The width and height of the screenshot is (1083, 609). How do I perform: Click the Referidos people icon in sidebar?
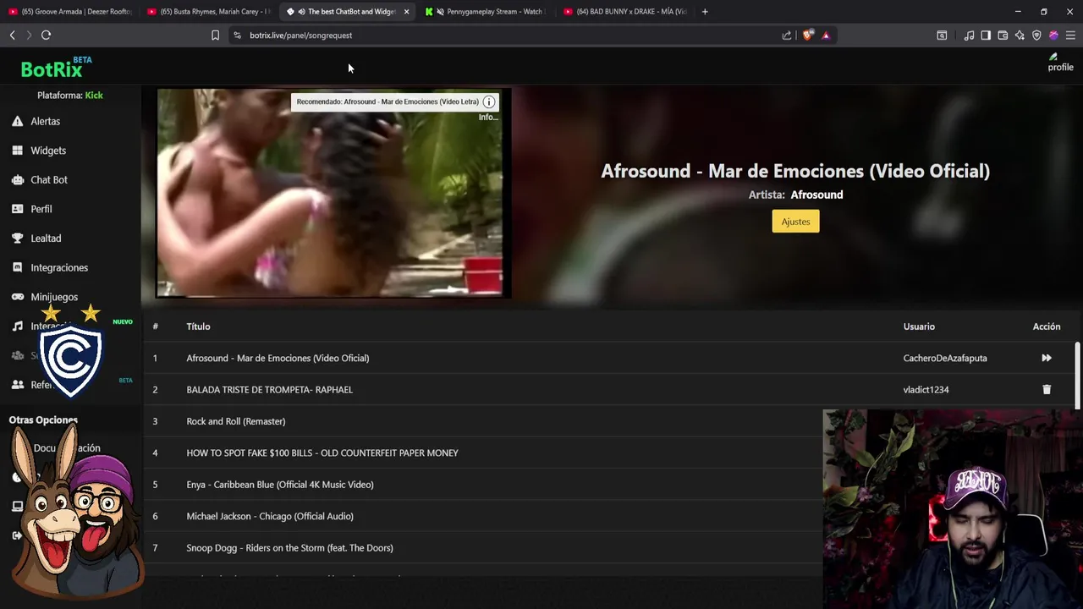click(17, 385)
